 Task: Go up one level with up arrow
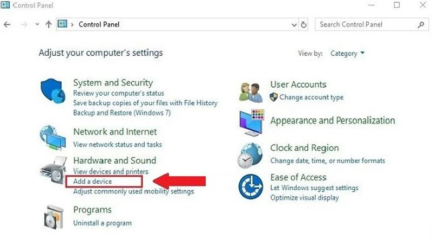[49, 24]
